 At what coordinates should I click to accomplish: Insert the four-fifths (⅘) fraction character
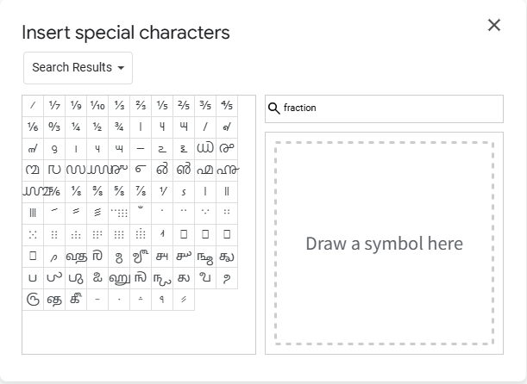point(227,106)
